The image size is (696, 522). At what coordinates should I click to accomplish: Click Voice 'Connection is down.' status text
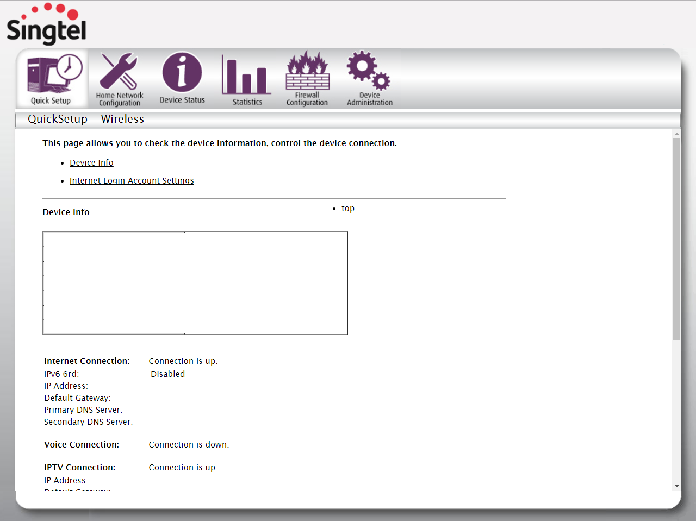[x=189, y=445]
